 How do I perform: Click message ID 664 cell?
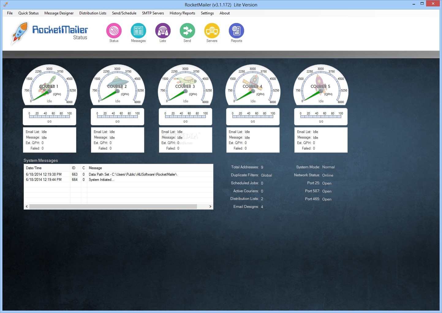(75, 180)
